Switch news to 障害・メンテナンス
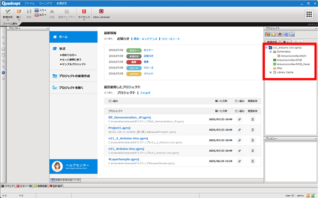 [x=146, y=39]
